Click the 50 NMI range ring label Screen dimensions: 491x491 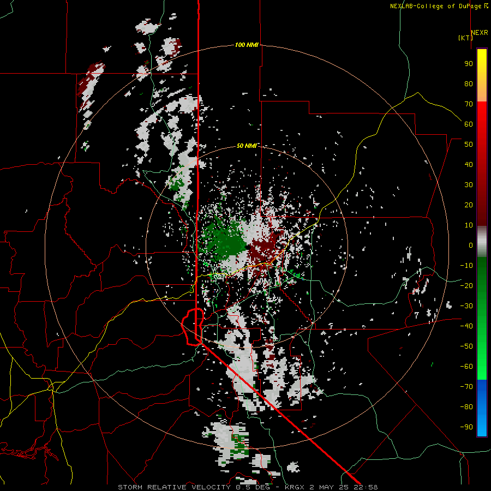point(247,146)
